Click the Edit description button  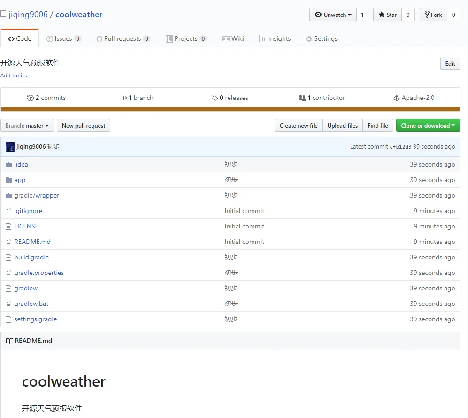click(450, 63)
